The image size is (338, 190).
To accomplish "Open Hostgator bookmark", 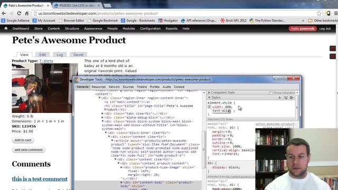I will pyautogui.click(x=168, y=21).
